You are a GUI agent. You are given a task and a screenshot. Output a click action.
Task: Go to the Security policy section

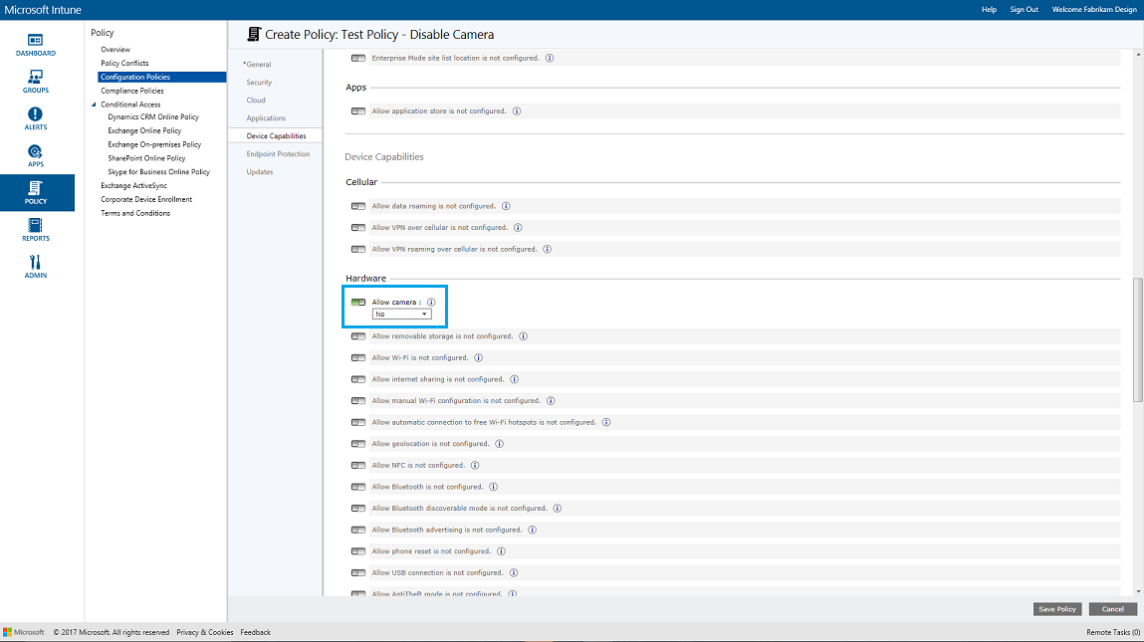(x=259, y=83)
